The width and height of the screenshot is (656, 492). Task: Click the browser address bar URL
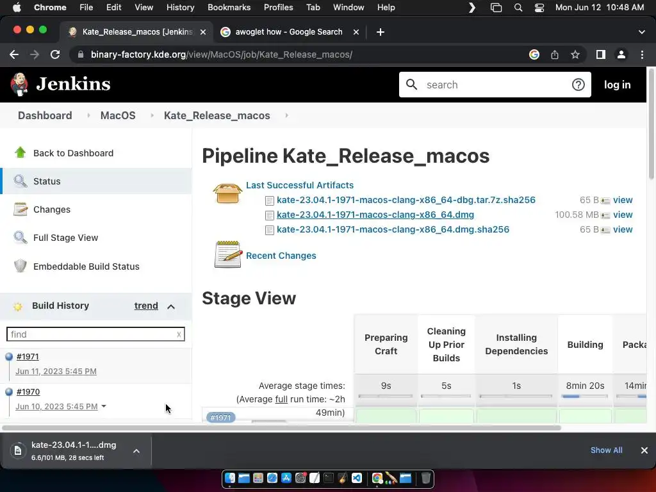tap(222, 54)
